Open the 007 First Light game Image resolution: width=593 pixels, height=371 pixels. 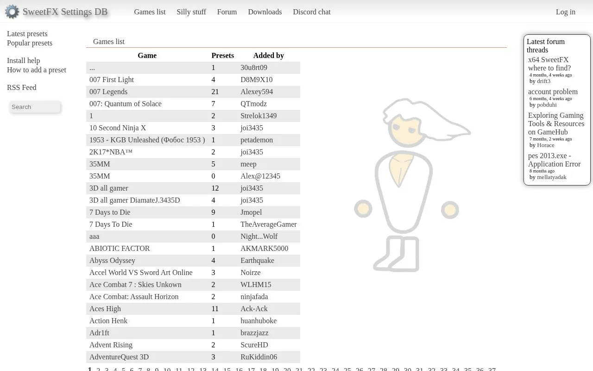click(112, 80)
